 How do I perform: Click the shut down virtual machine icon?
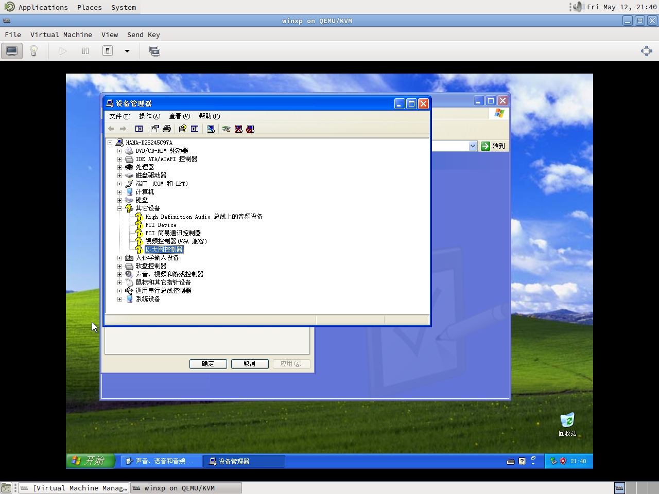(x=108, y=51)
